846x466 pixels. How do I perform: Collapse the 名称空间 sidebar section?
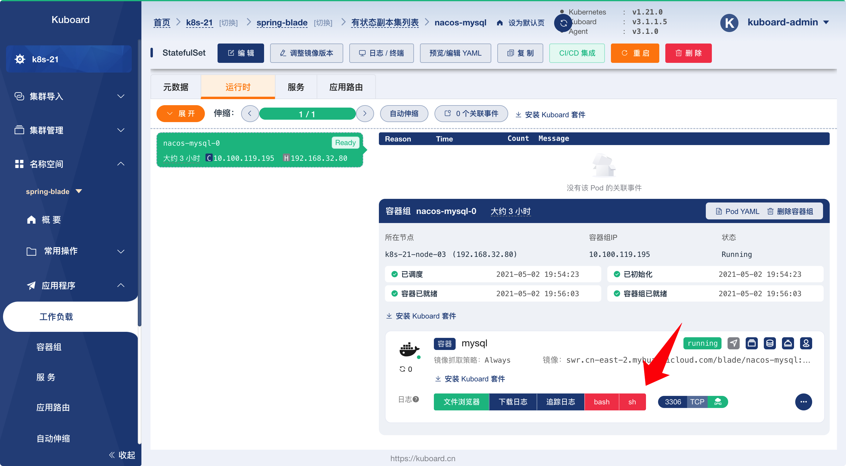click(x=121, y=164)
